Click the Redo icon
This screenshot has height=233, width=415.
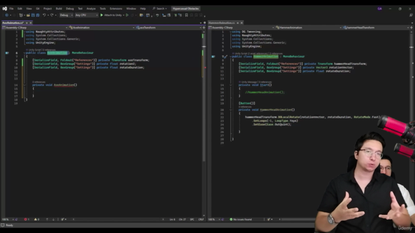click(x=52, y=16)
